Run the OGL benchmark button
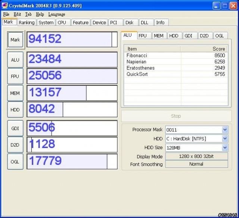 [15, 161]
